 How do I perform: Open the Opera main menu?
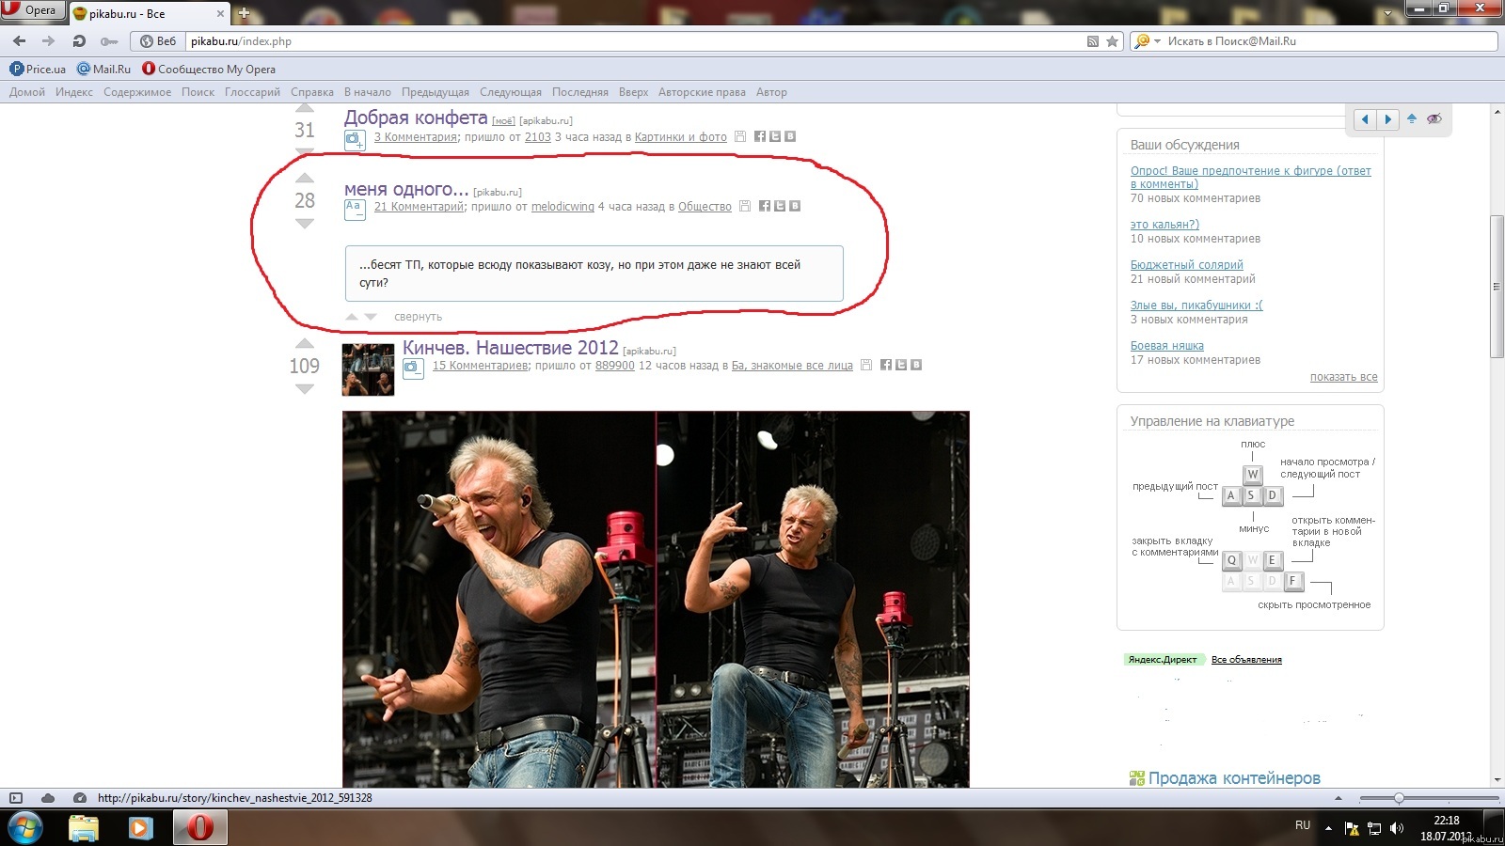[32, 10]
